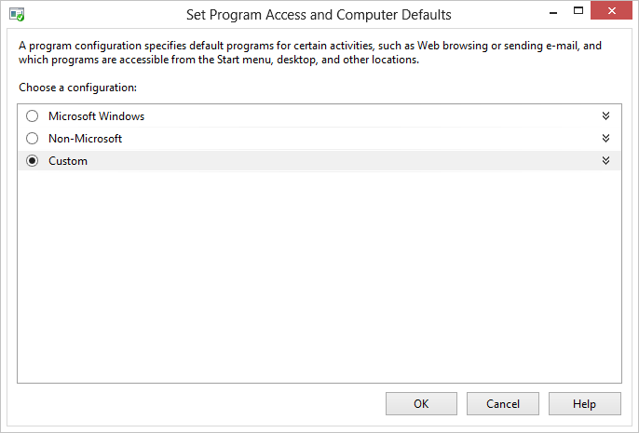Click the Choose a configuration label

[x=78, y=87]
